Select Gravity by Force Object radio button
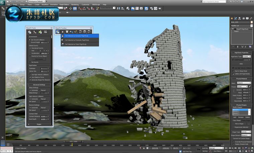 [30, 56]
